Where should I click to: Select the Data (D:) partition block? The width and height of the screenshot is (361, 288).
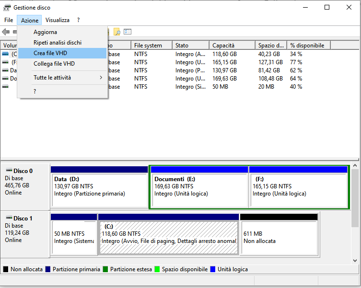point(99,187)
